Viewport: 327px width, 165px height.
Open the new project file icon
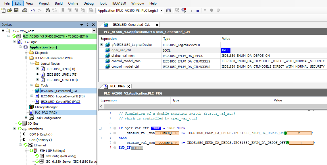pyautogui.click(x=3, y=10)
